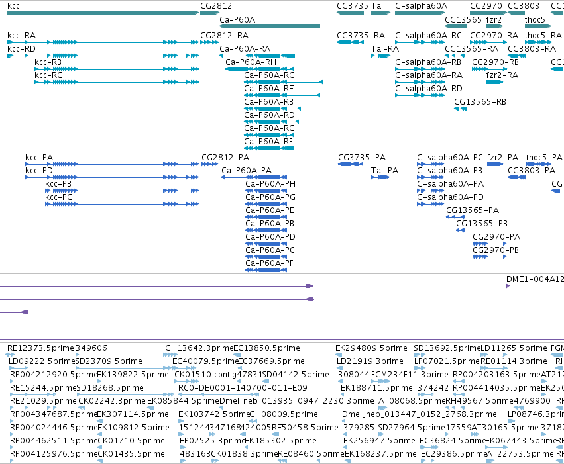Open the CG3735-PA protein label
The image size is (564, 464).
pos(362,158)
